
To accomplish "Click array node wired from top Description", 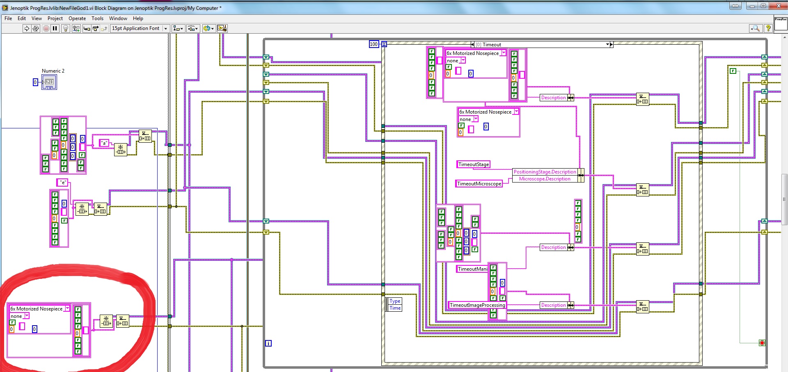I will click(642, 99).
